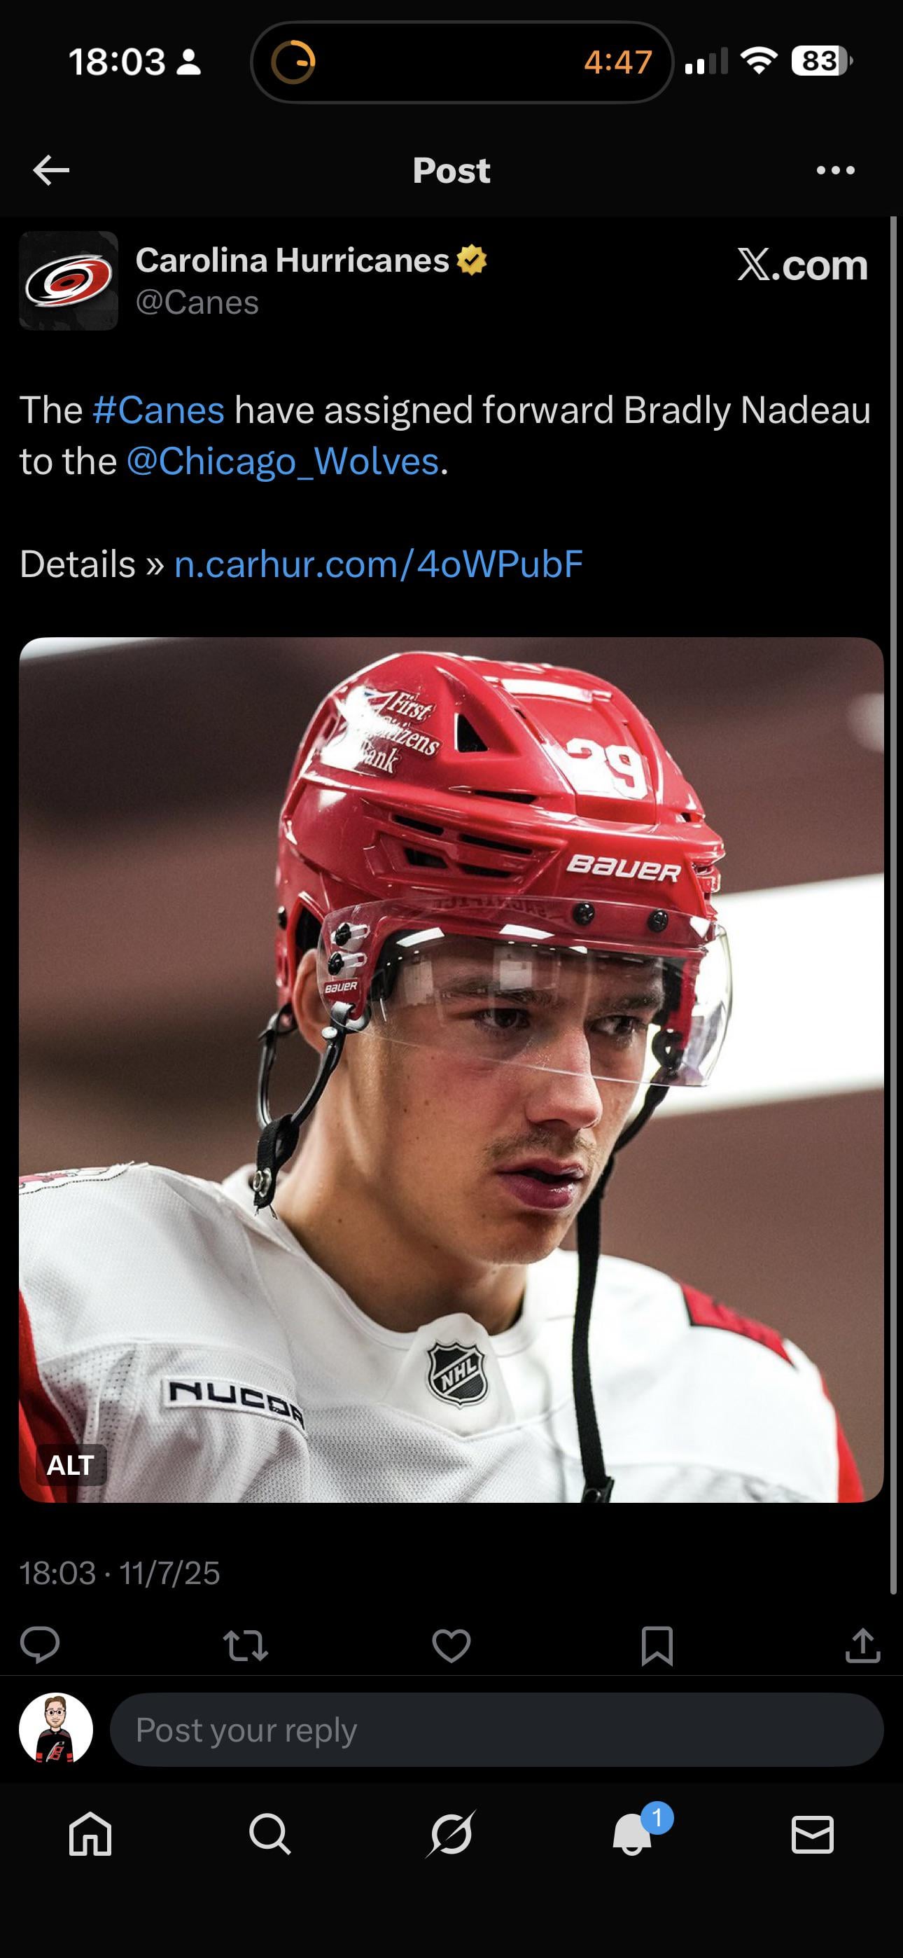
Task: Tap the reply speech bubble icon
Action: click(x=39, y=1646)
